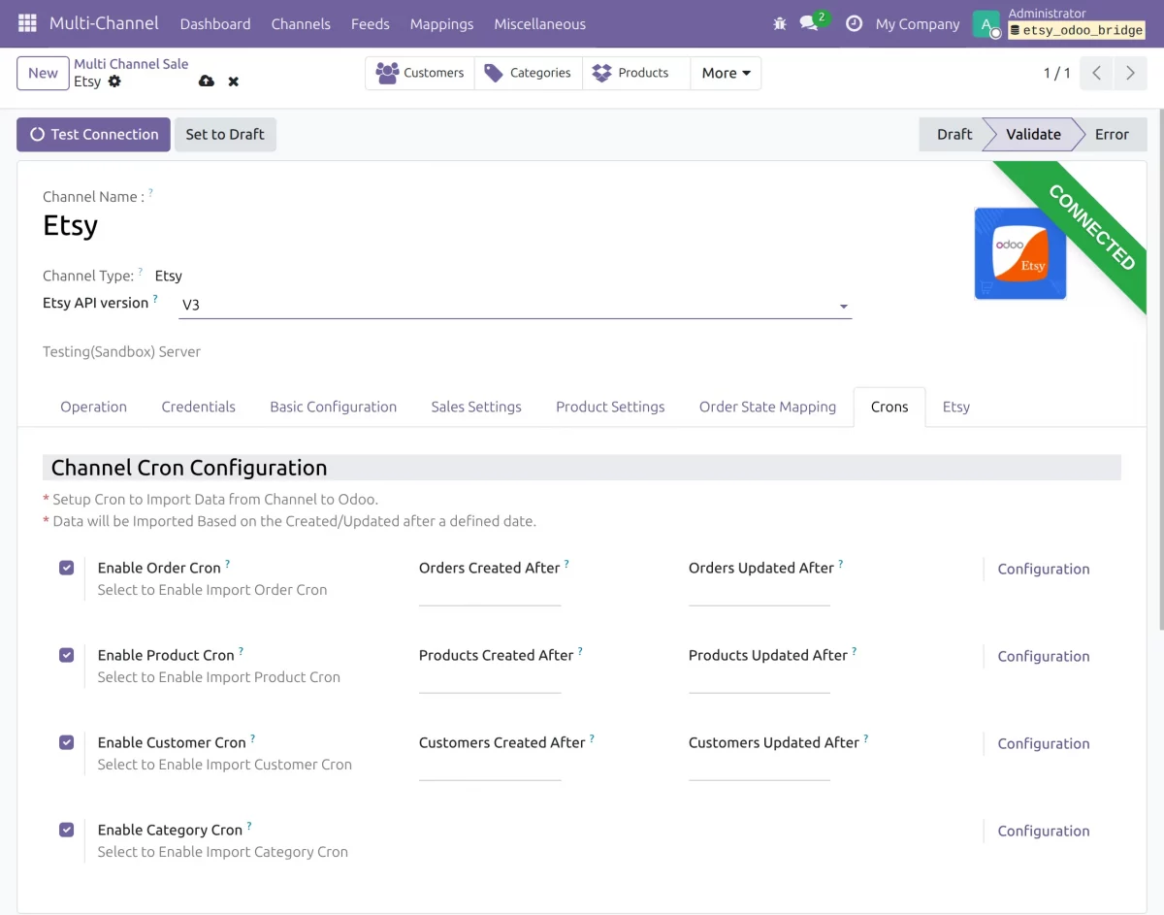Click the Validate status stage

[x=1033, y=134]
